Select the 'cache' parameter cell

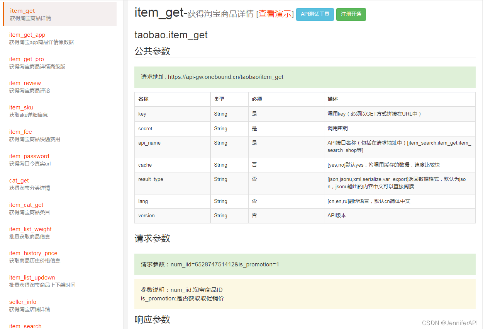[172, 165]
